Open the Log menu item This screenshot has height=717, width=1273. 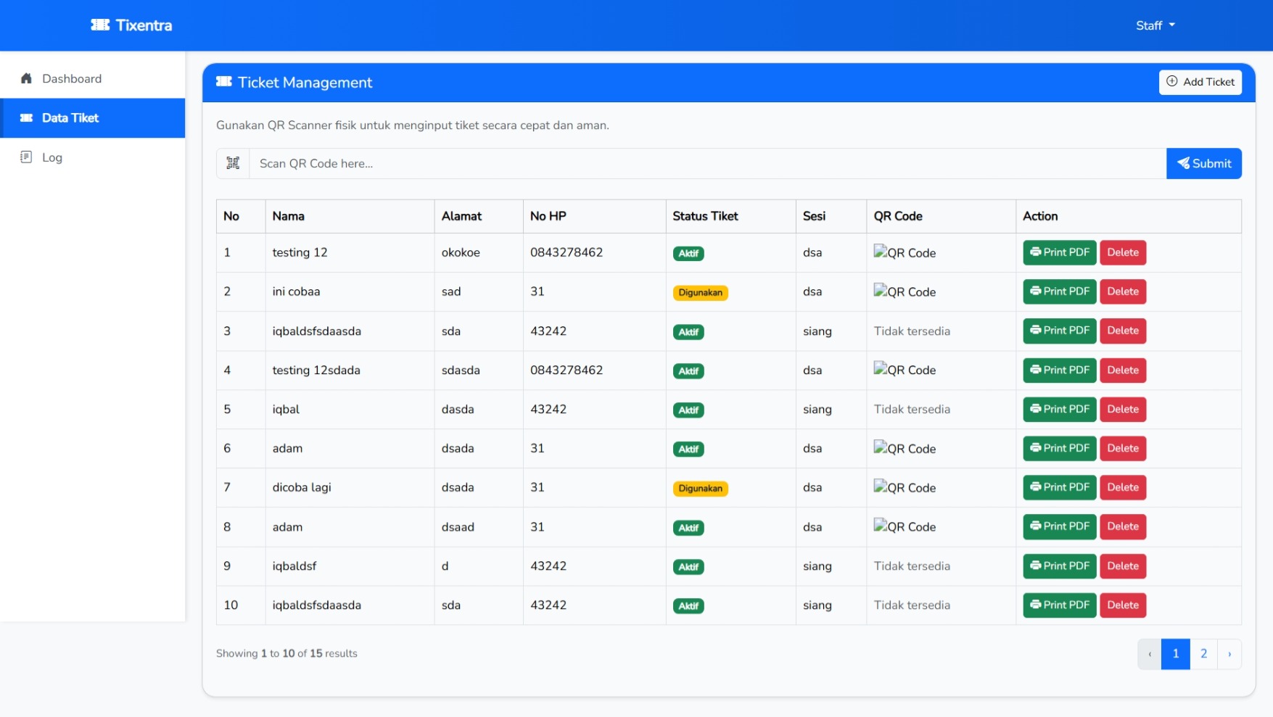tap(52, 157)
